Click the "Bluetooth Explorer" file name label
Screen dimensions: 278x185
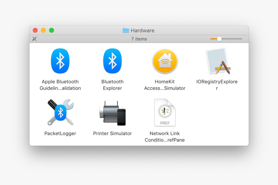pyautogui.click(x=112, y=85)
